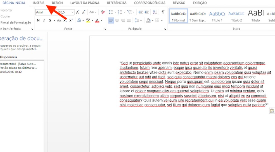The width and height of the screenshot is (275, 152).
Task: Center align the paragraph
Action: click(117, 20)
